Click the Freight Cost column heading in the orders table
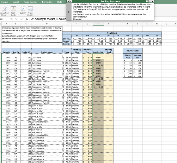 (x=98, y=51)
